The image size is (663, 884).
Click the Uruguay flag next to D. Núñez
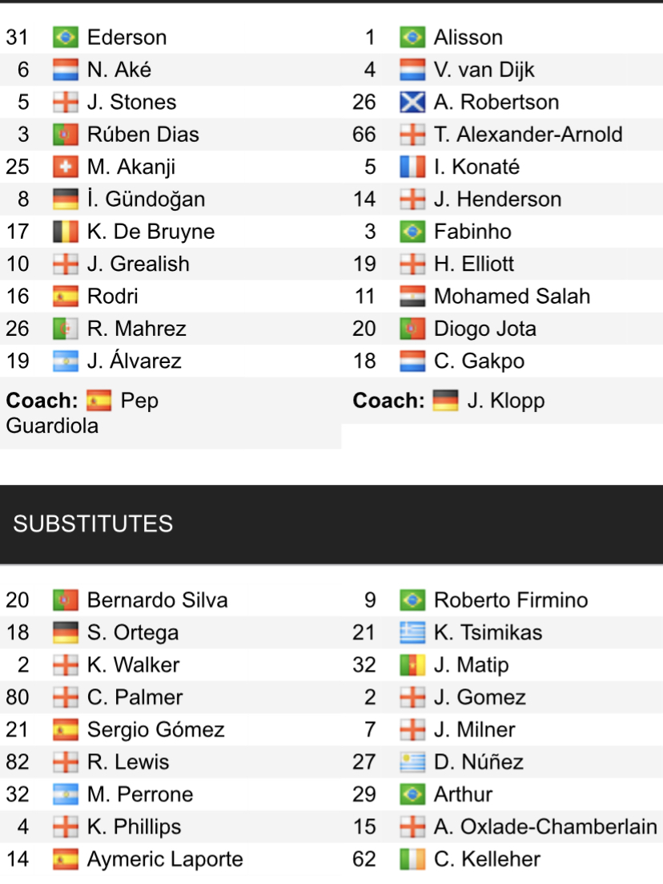[412, 762]
